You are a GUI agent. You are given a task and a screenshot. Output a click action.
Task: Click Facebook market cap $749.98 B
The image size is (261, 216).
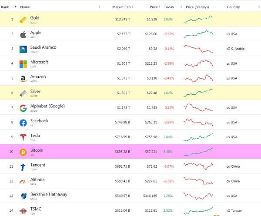pos(122,122)
